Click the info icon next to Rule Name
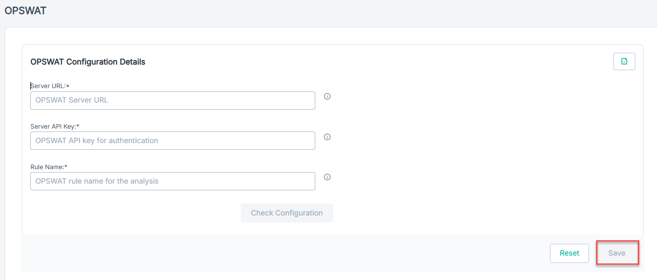 (x=327, y=177)
